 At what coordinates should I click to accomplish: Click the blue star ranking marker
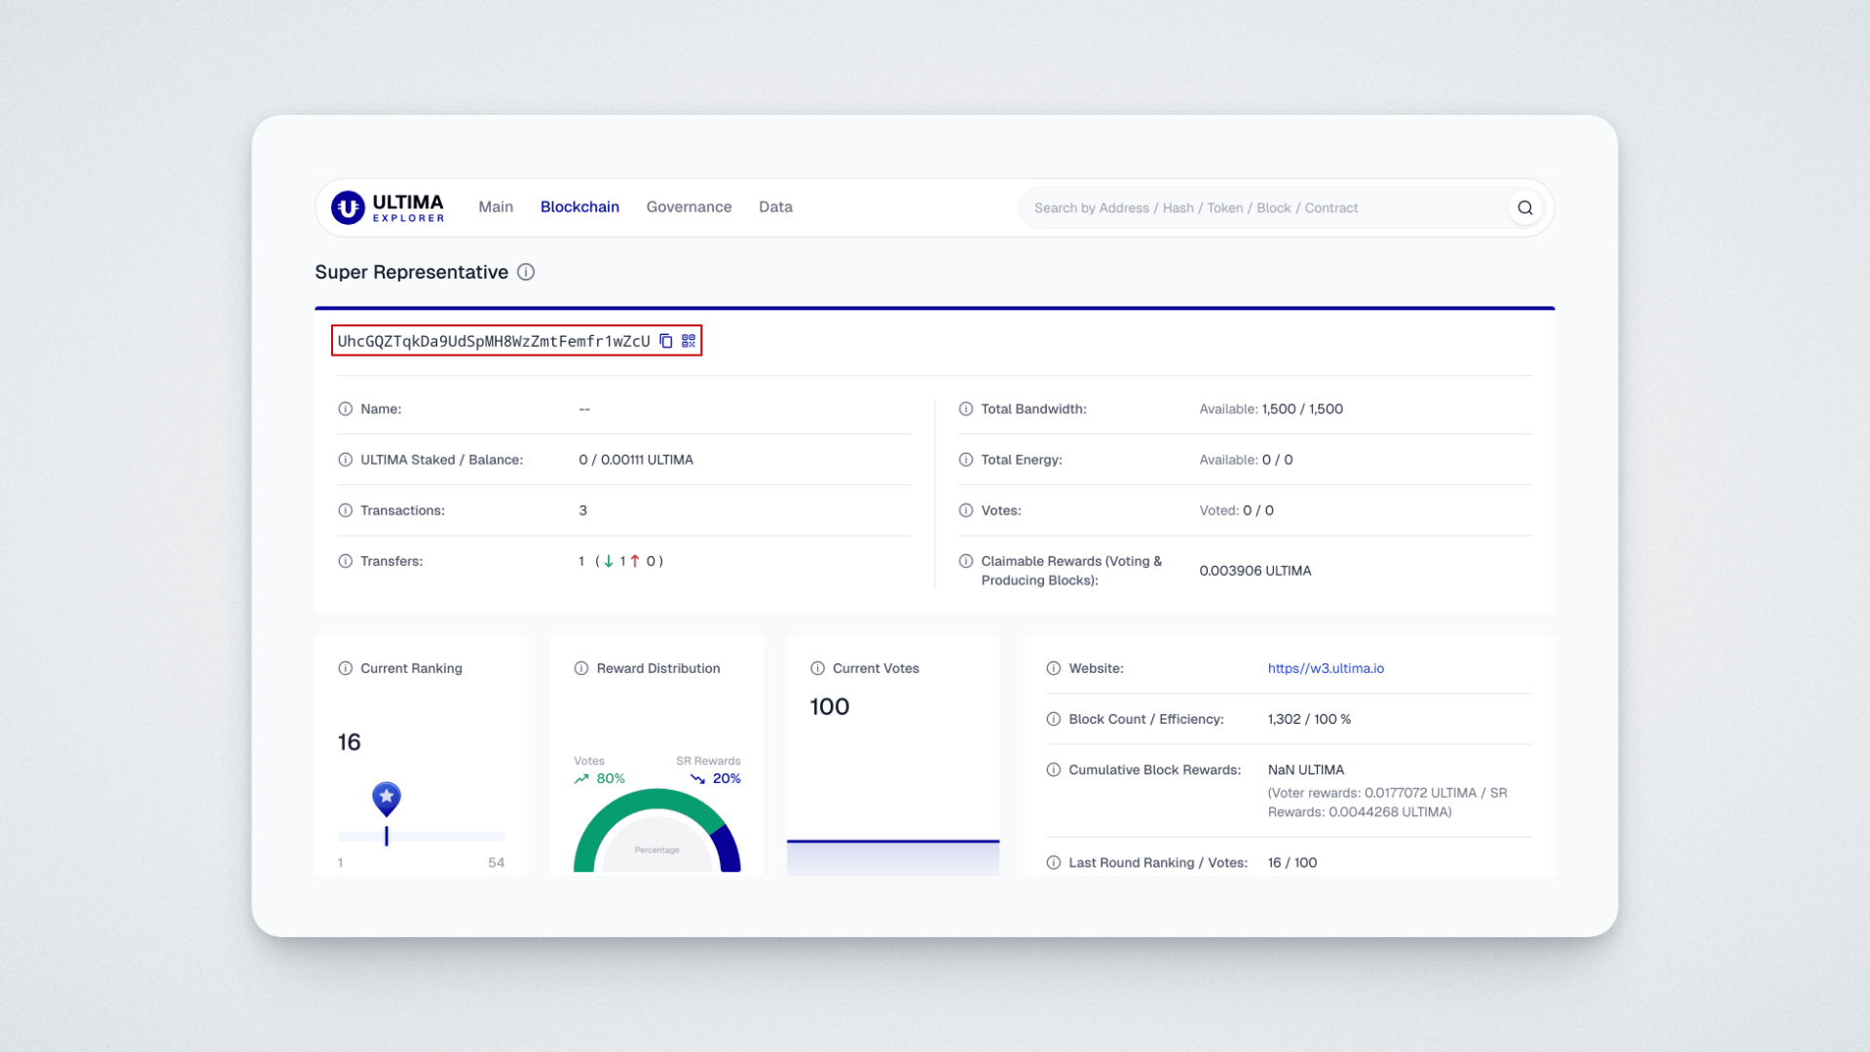pyautogui.click(x=387, y=798)
